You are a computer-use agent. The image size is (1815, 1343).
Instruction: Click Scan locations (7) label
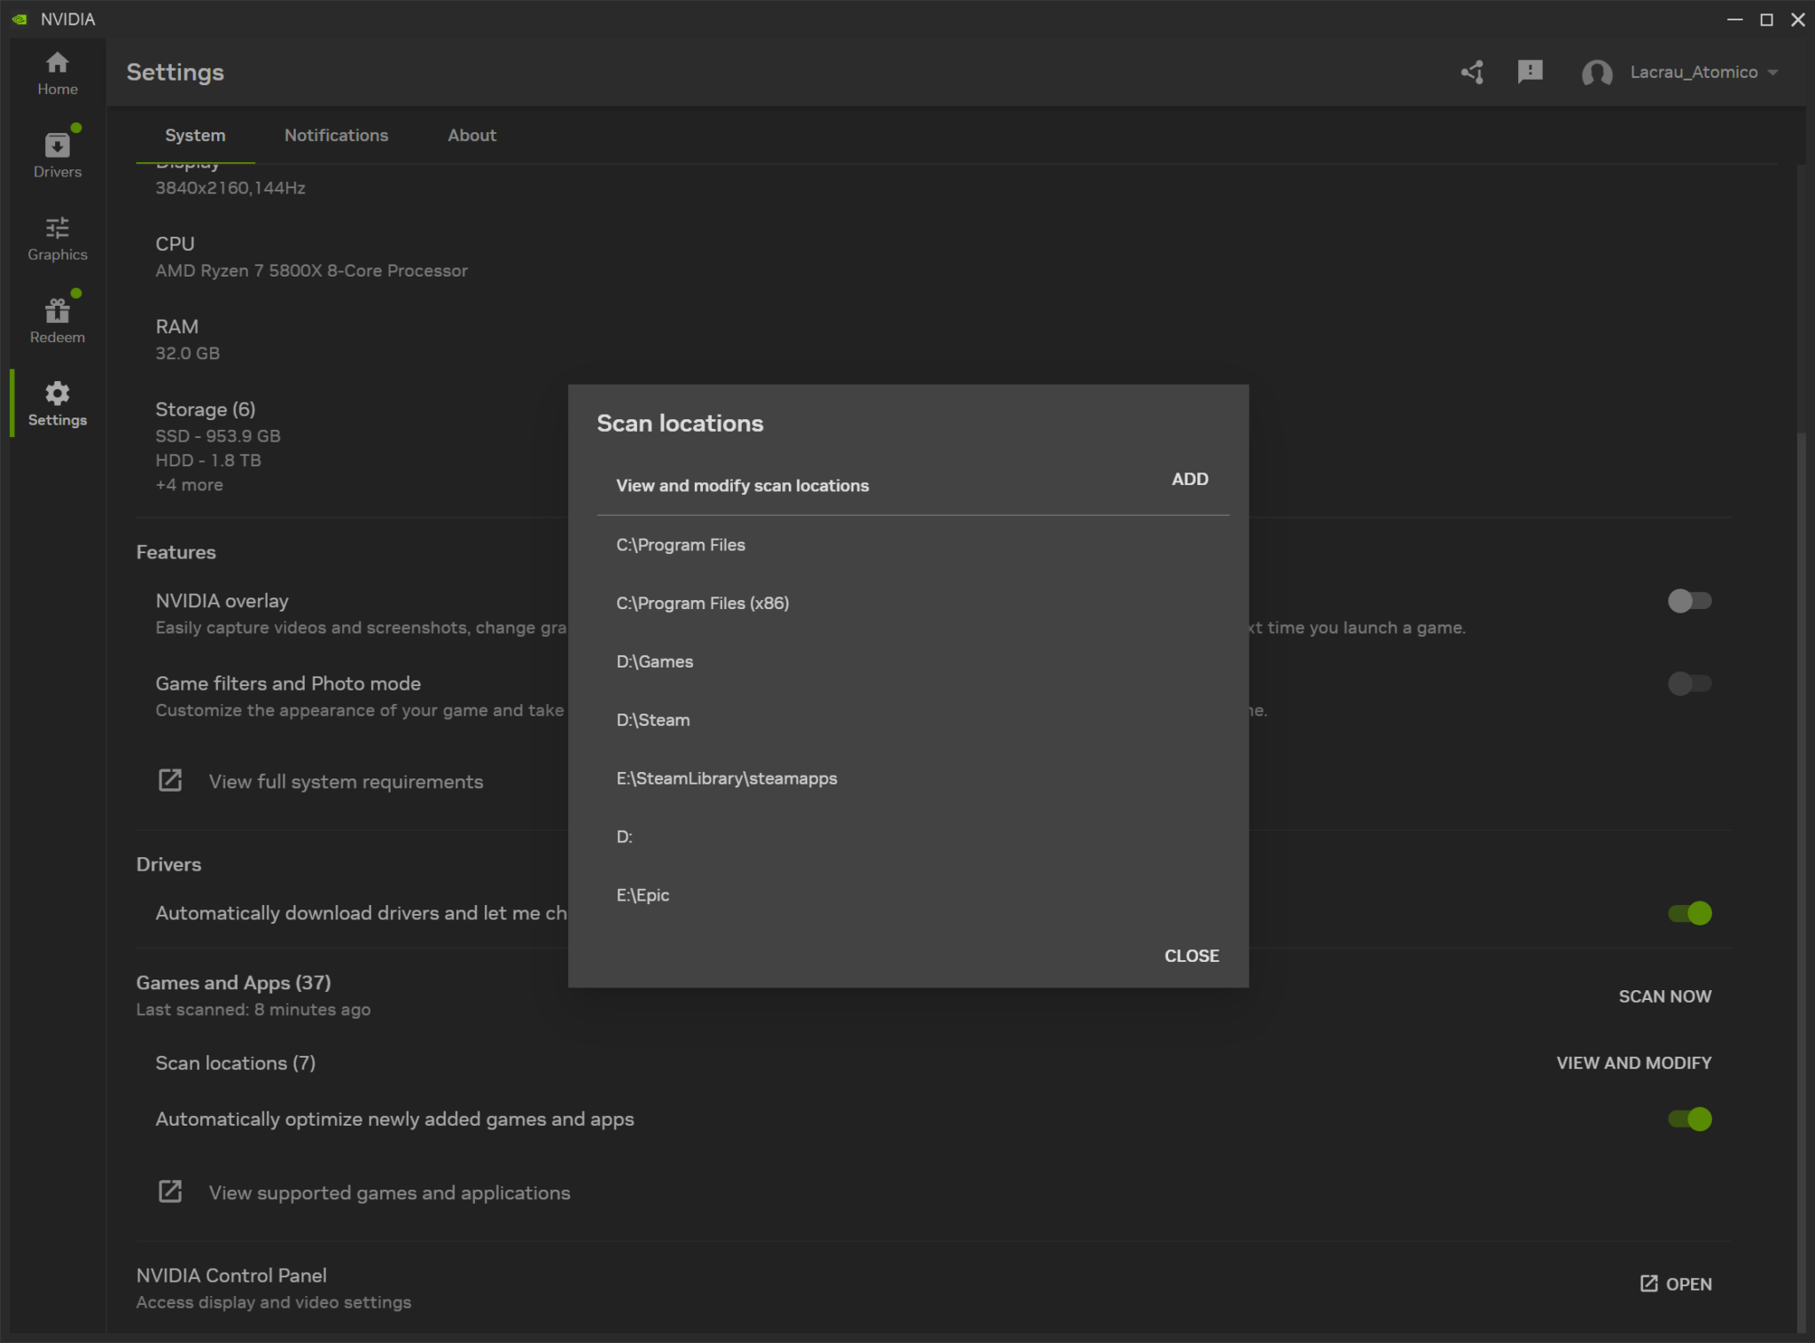coord(236,1063)
